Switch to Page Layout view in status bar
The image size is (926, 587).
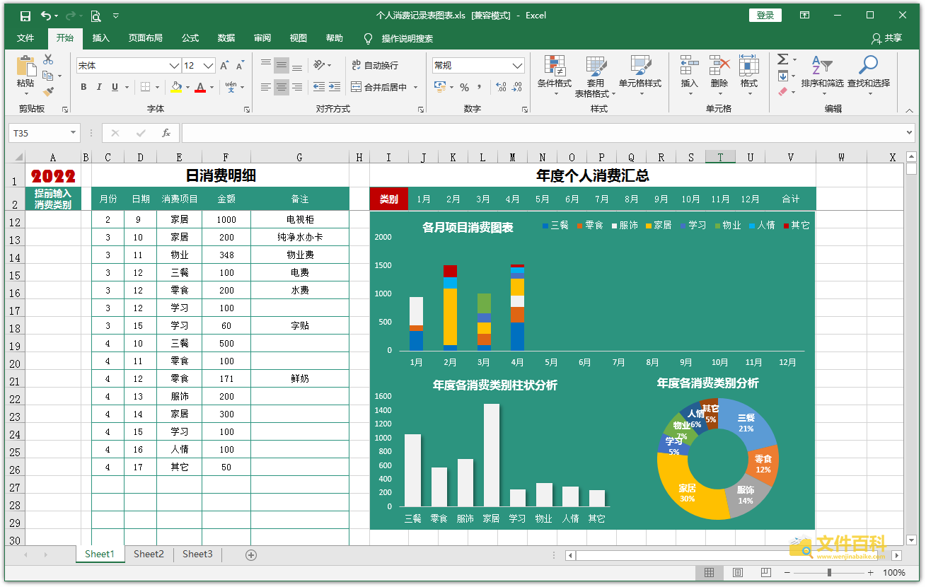738,573
